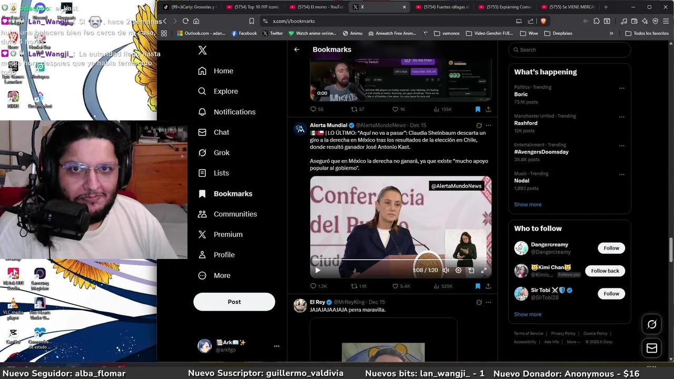Click the browser home button

click(x=196, y=21)
